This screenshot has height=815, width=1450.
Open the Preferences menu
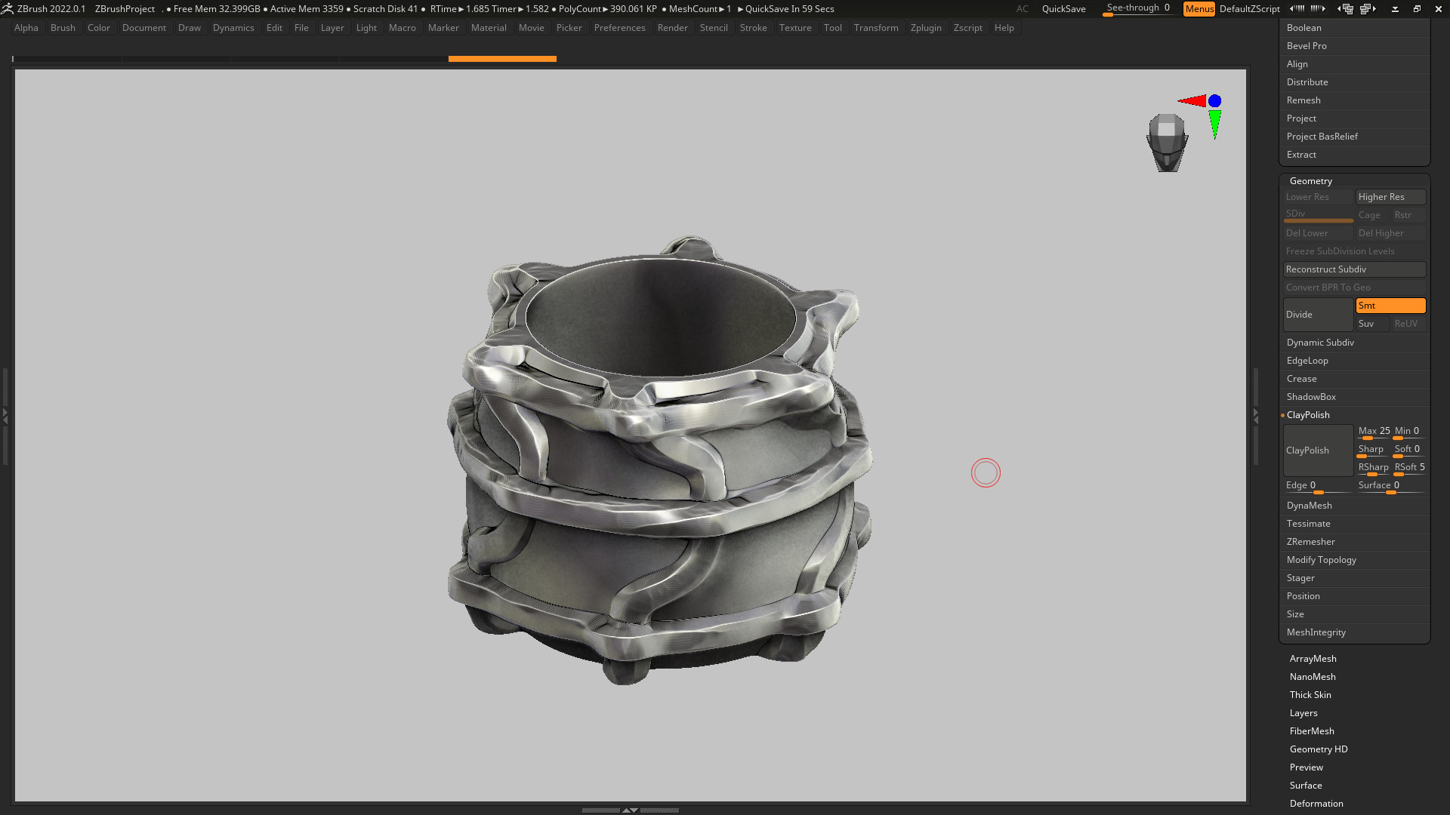[x=619, y=28]
